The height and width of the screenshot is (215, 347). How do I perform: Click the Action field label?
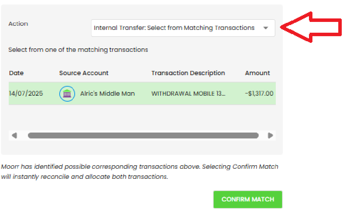[x=18, y=24]
